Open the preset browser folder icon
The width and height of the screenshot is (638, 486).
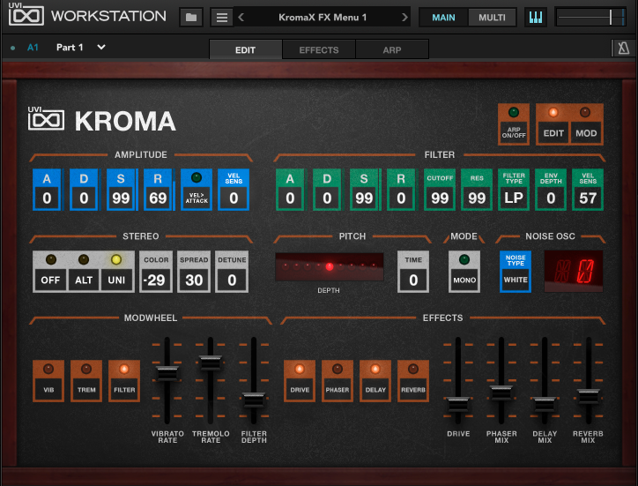[191, 17]
